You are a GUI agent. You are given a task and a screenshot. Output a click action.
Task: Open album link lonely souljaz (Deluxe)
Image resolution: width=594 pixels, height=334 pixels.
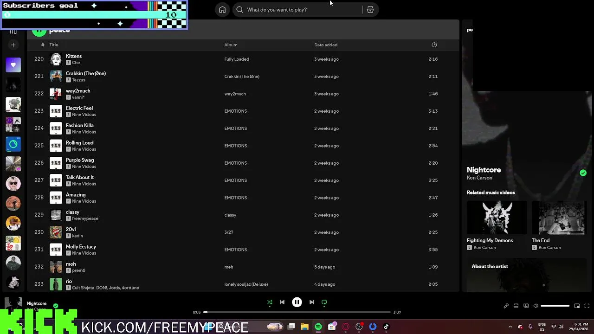[x=246, y=284]
